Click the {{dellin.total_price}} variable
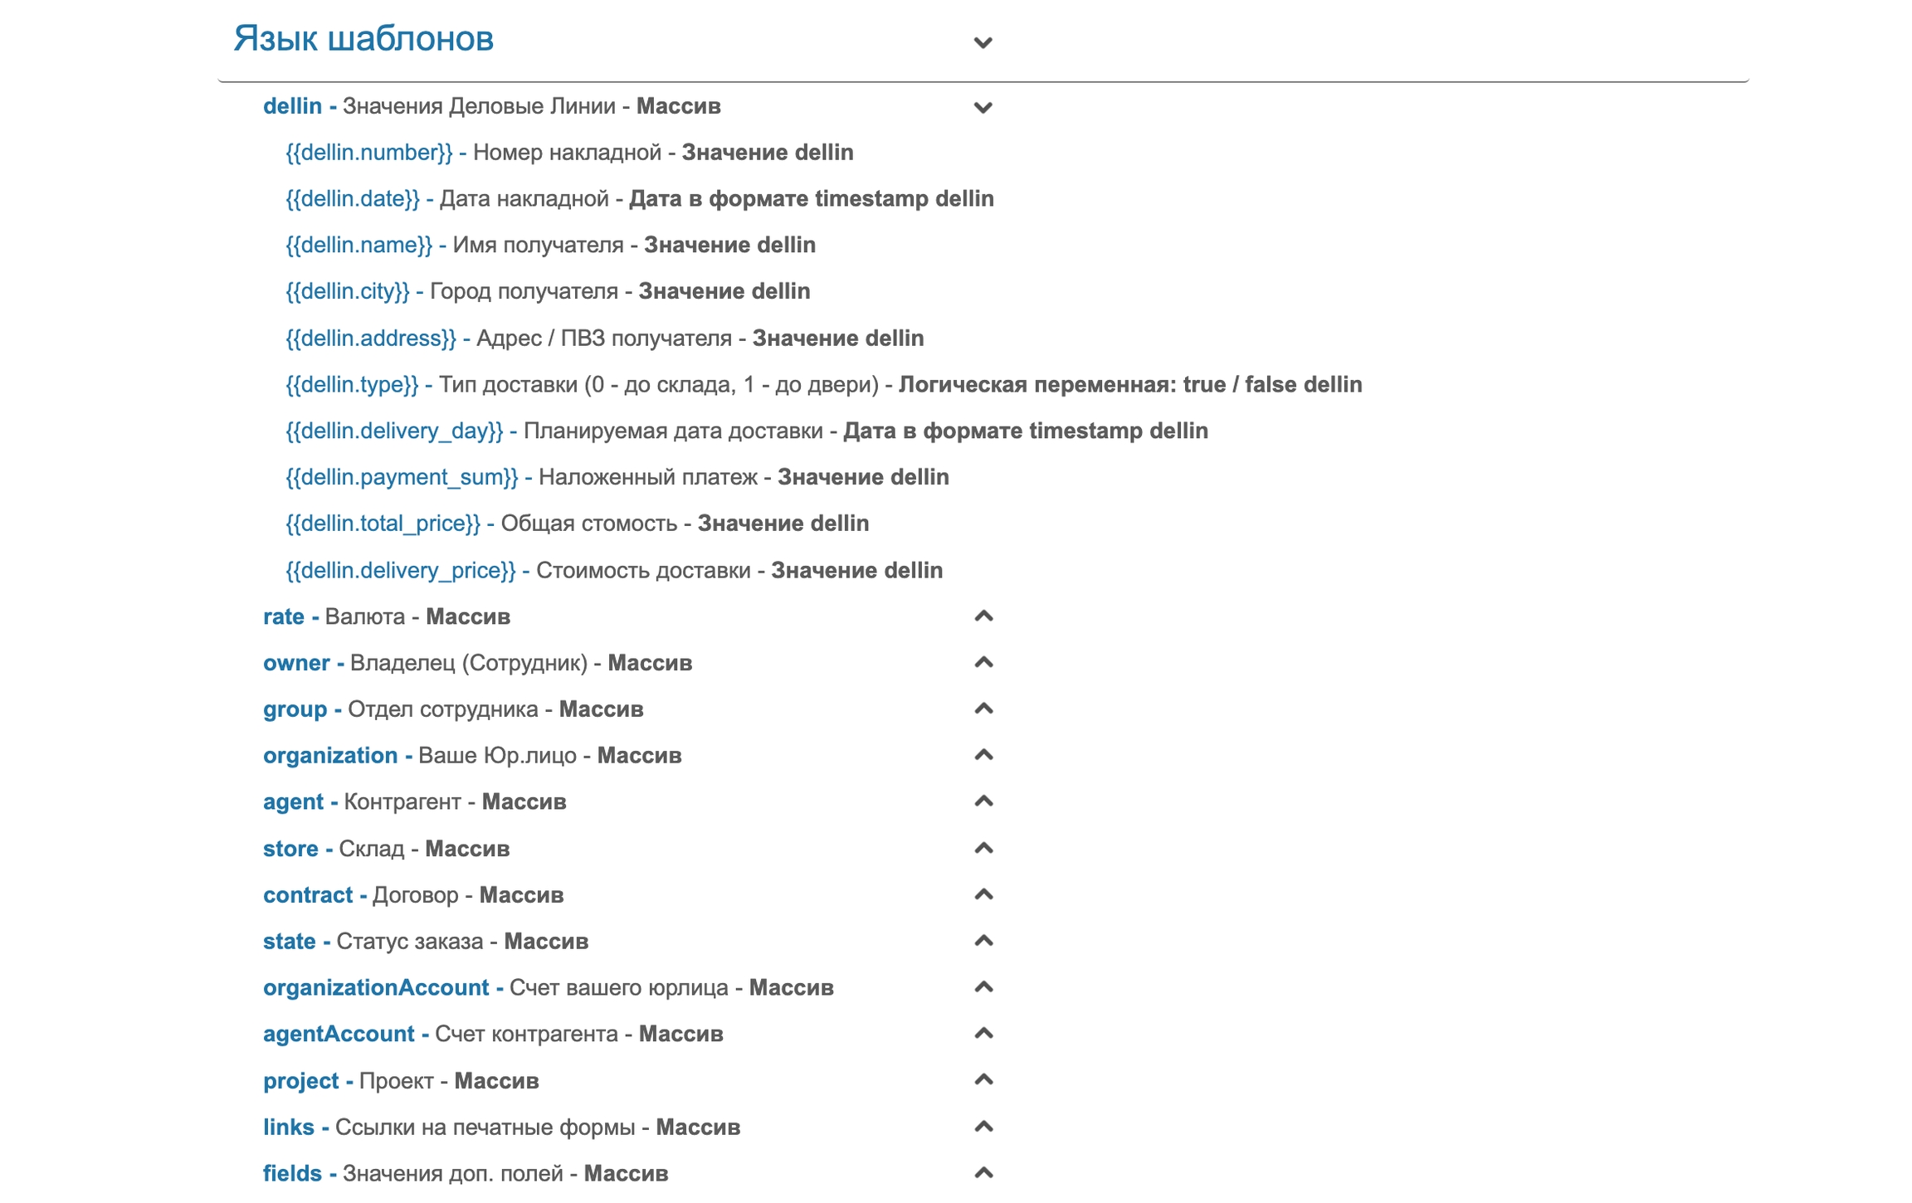 [383, 524]
